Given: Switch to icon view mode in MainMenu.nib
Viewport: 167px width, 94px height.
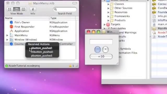Looking at the screenshot, I should pyautogui.click(x=10, y=9).
